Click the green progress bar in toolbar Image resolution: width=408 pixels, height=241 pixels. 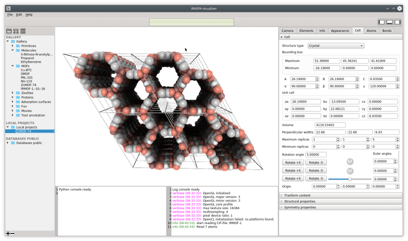[191, 22]
